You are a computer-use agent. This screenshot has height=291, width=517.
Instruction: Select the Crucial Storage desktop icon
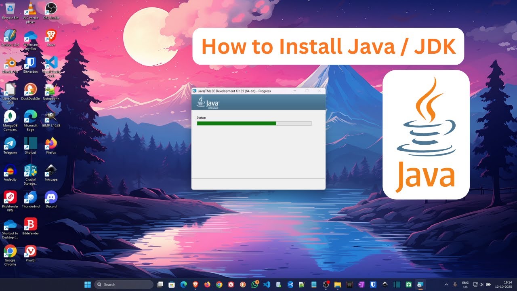30,175
